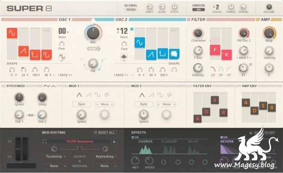Open MOD 1 Mono mode selector
The width and height of the screenshot is (283, 173).
pyautogui.click(x=105, y=104)
